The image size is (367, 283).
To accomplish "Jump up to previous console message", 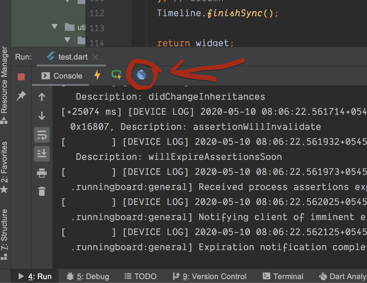I will click(x=42, y=97).
